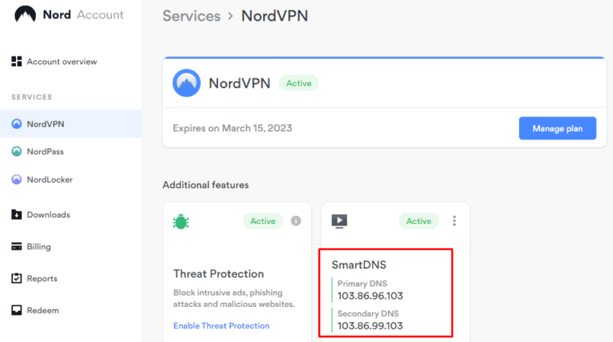This screenshot has height=342, width=613.
Task: Click the Primary DNS address 103.86.96.103
Action: pyautogui.click(x=370, y=297)
